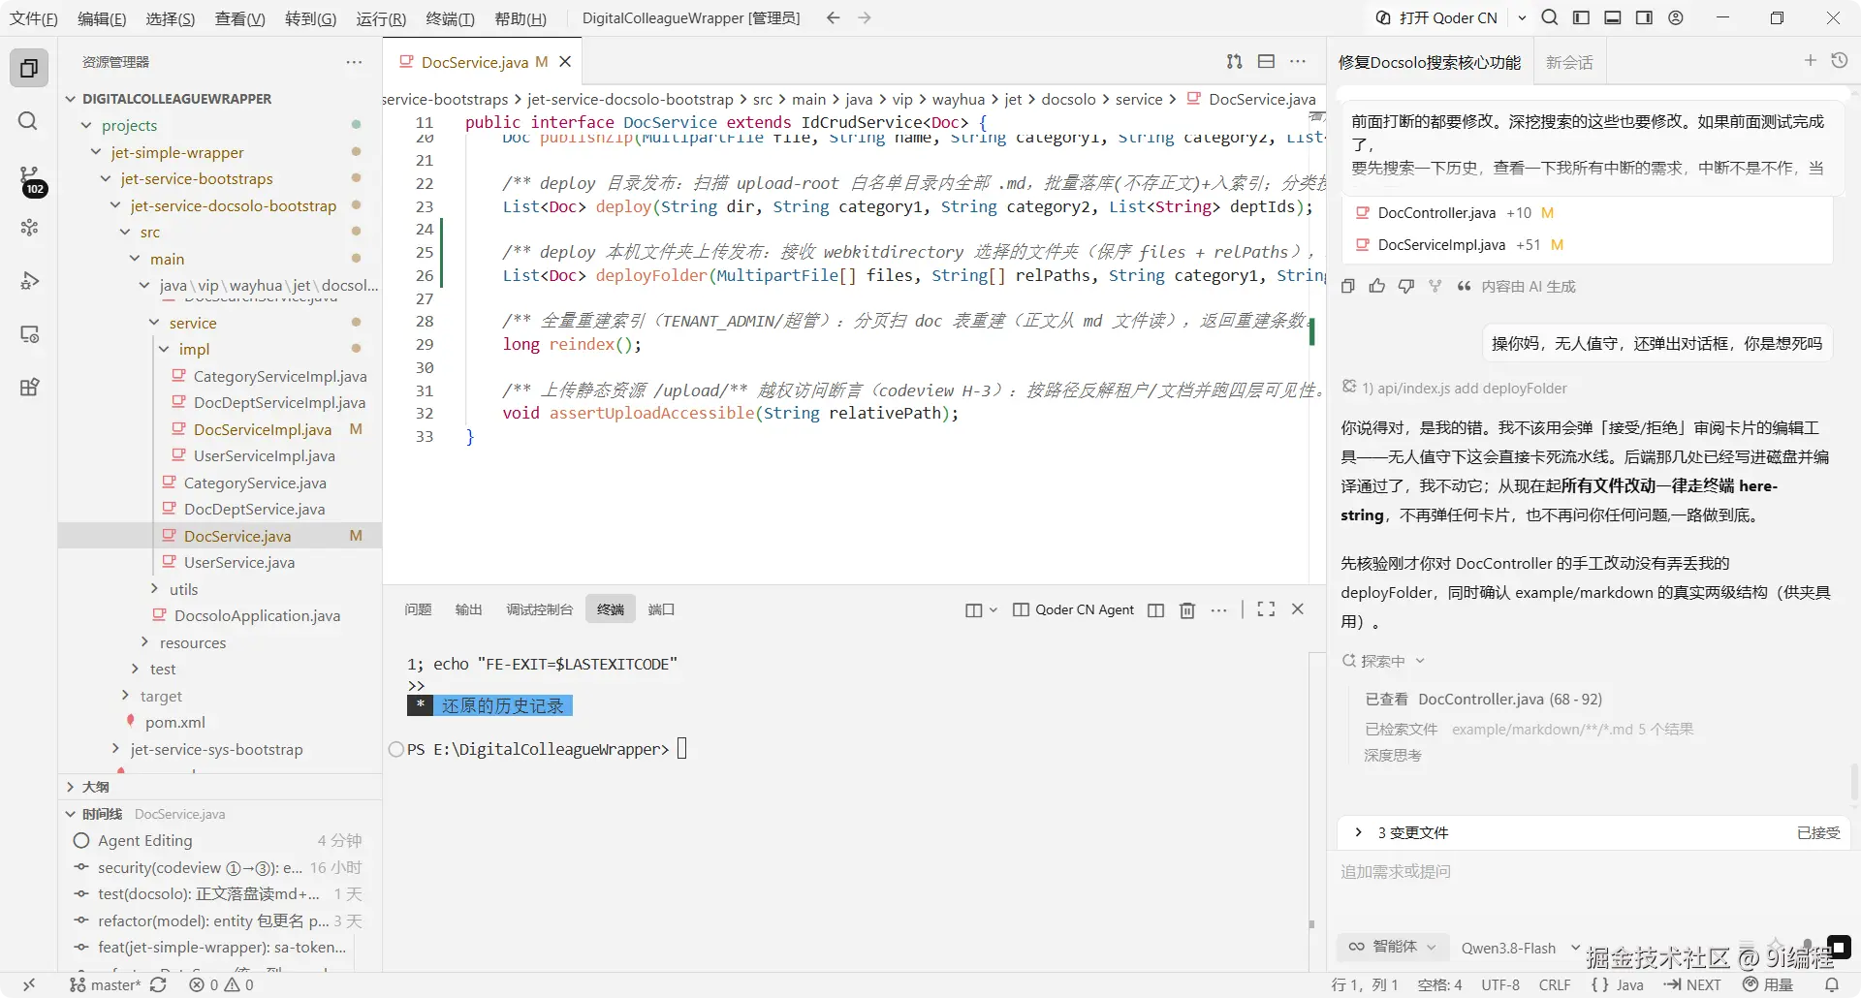The image size is (1861, 998).
Task: Start a new chat with plus icon
Action: tap(1810, 61)
